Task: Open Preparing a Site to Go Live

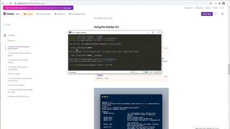Action: 19,96
